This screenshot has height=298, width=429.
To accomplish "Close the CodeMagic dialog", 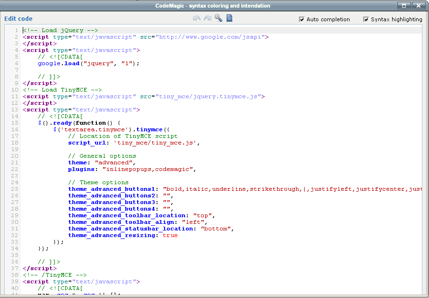I will (x=419, y=6).
